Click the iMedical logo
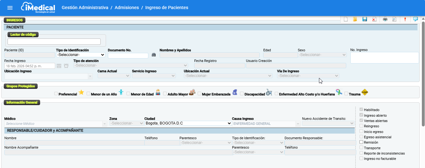Screen dimensions: 425x168 38,8
